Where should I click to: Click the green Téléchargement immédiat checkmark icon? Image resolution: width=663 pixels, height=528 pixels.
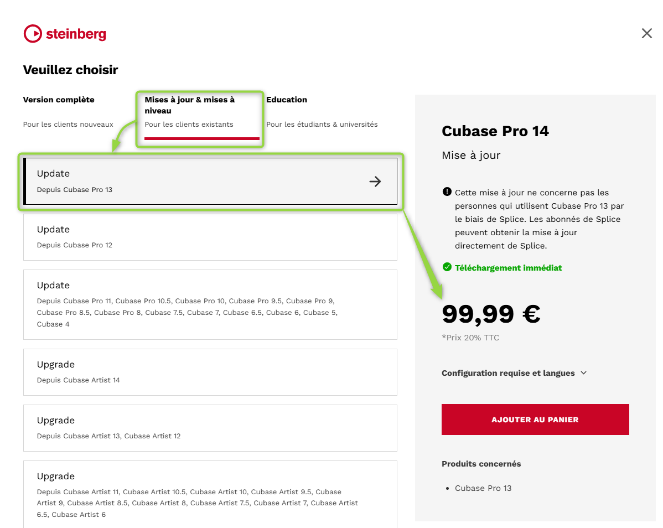pos(447,267)
